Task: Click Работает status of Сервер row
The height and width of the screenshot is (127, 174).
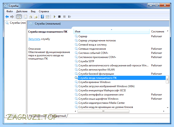Action: 157,36
